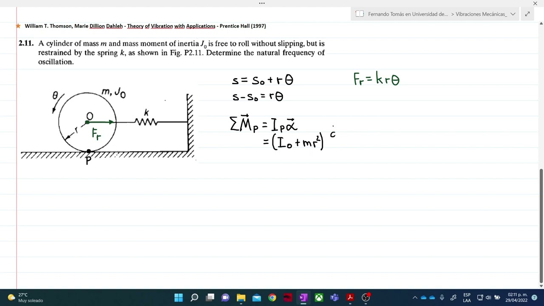Open Microsoft Teams on the taskbar
Screen dimensions: 544x306
[334, 297]
